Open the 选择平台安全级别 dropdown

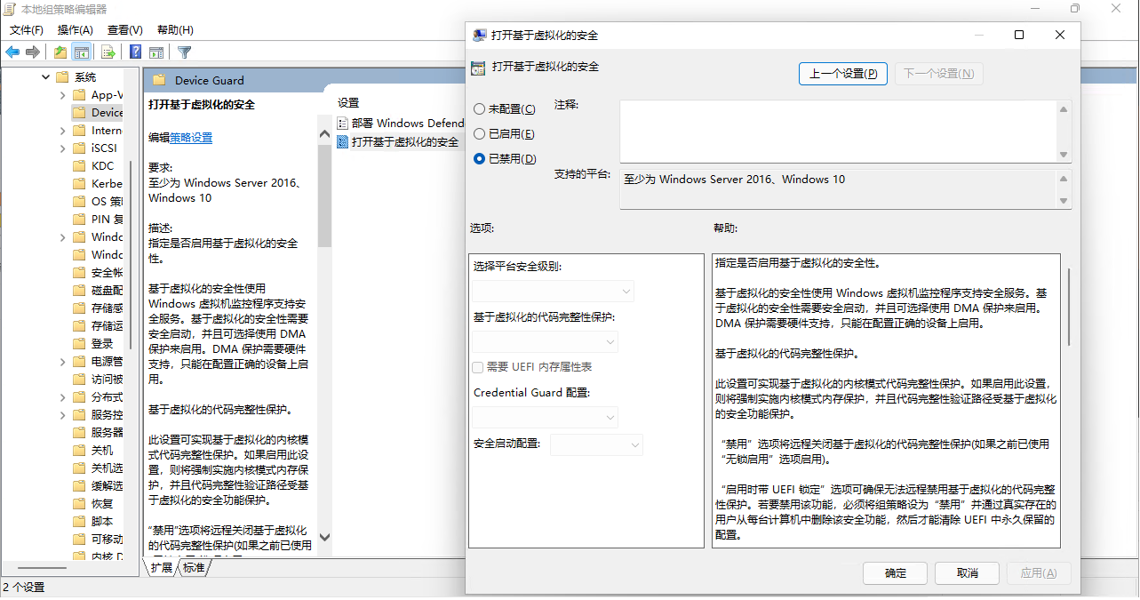pyautogui.click(x=553, y=292)
